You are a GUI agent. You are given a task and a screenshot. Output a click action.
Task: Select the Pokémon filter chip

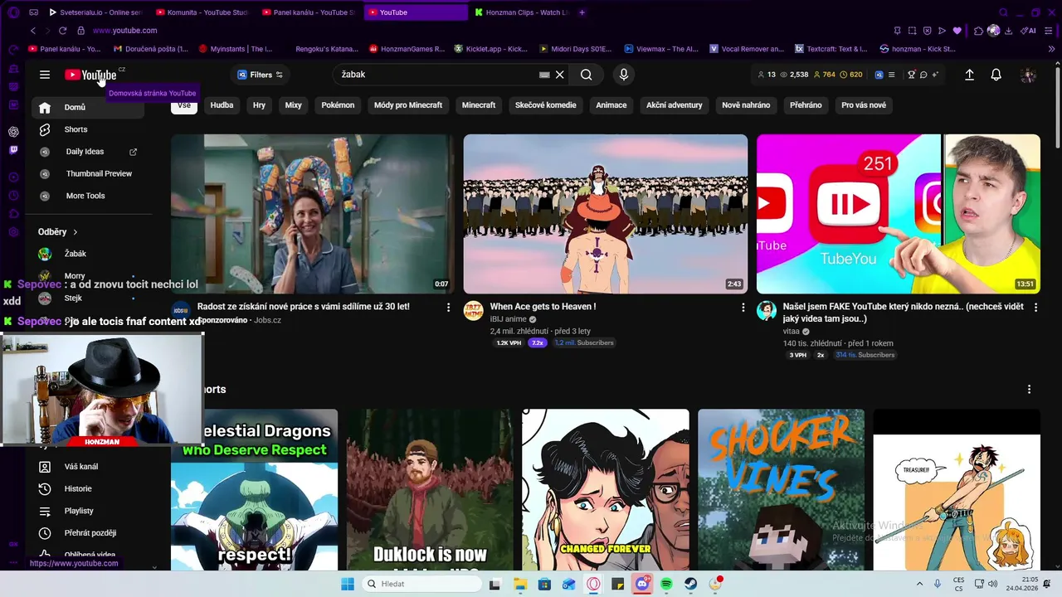coord(338,105)
